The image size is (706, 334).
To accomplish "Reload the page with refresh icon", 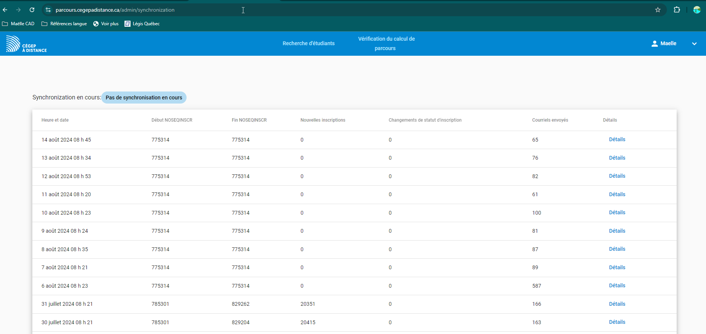I will 32,10.
